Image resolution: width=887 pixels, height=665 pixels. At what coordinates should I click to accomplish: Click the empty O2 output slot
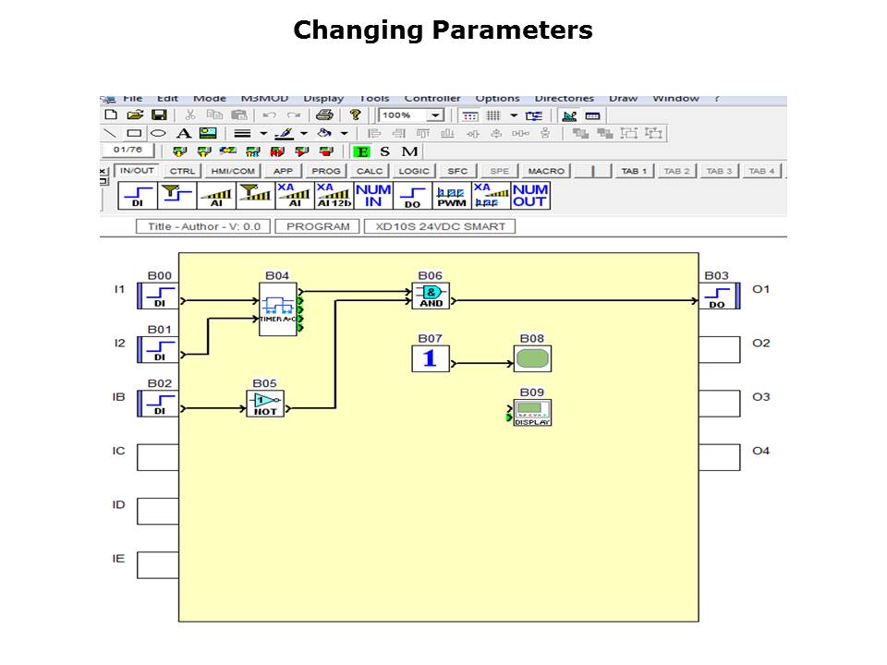click(719, 350)
